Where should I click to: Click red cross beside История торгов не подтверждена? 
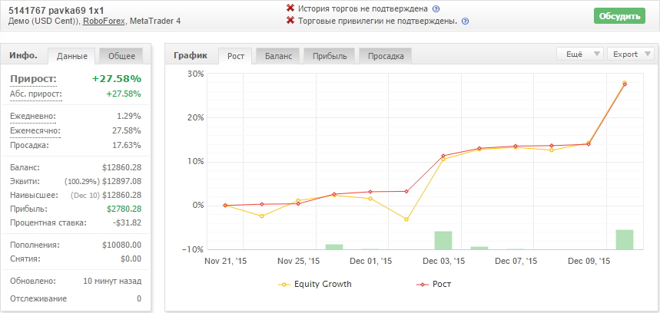[290, 8]
